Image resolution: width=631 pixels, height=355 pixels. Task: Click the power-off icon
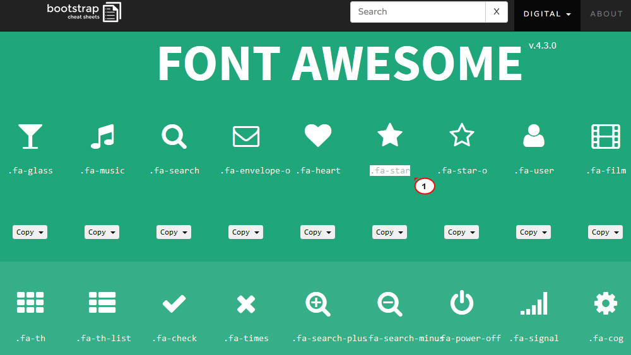pyautogui.click(x=462, y=302)
